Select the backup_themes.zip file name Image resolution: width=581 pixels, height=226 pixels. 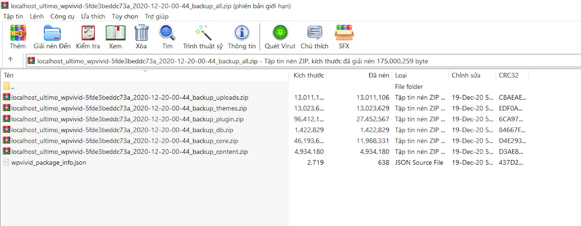129,108
